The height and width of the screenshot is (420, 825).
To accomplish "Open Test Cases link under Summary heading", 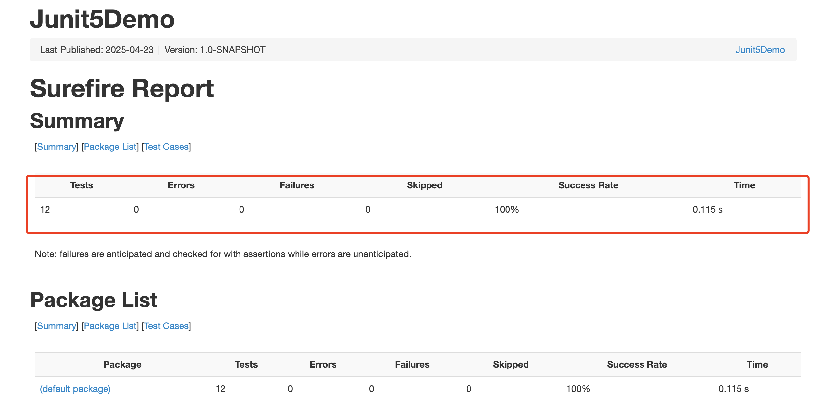I will [166, 147].
